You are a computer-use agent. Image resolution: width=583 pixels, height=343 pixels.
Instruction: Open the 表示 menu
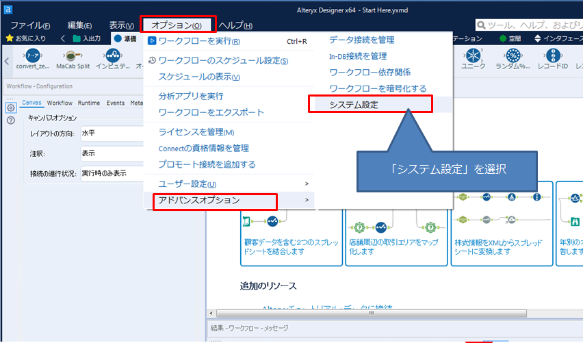coord(121,25)
